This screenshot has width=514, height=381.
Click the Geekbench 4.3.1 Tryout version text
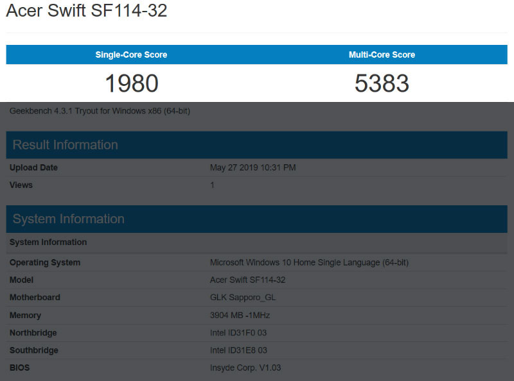click(x=100, y=111)
